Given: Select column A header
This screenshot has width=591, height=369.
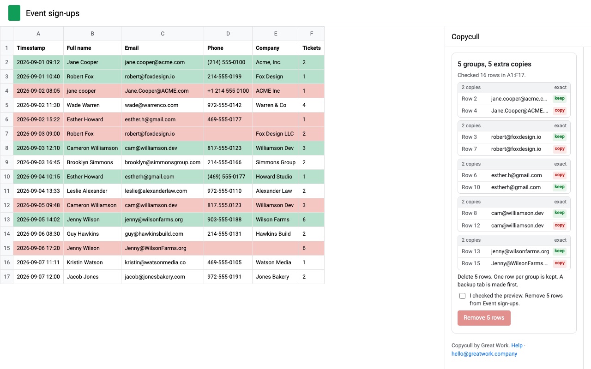Looking at the screenshot, I should [x=38, y=34].
